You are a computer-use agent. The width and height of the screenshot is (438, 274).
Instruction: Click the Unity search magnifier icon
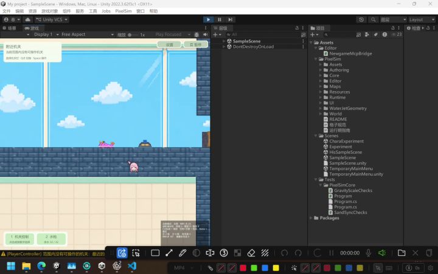(x=373, y=19)
